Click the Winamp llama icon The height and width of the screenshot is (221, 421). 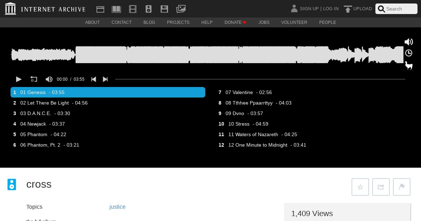pos(409,65)
